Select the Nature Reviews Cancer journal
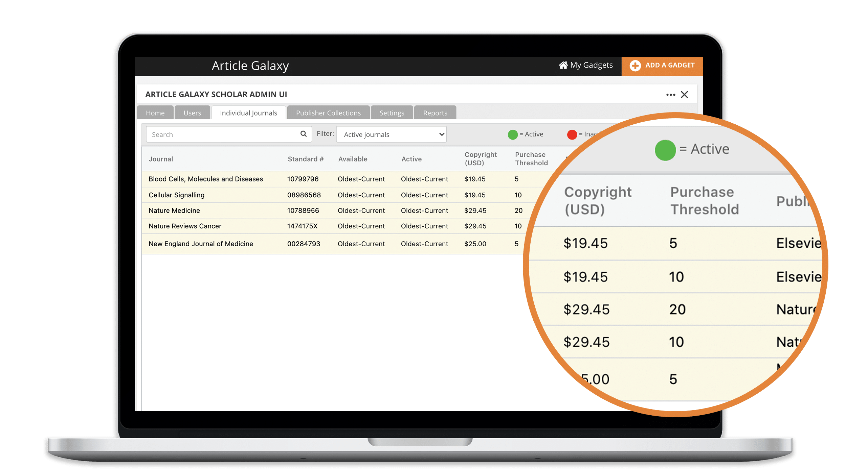This screenshot has height=470, width=846. point(185,226)
